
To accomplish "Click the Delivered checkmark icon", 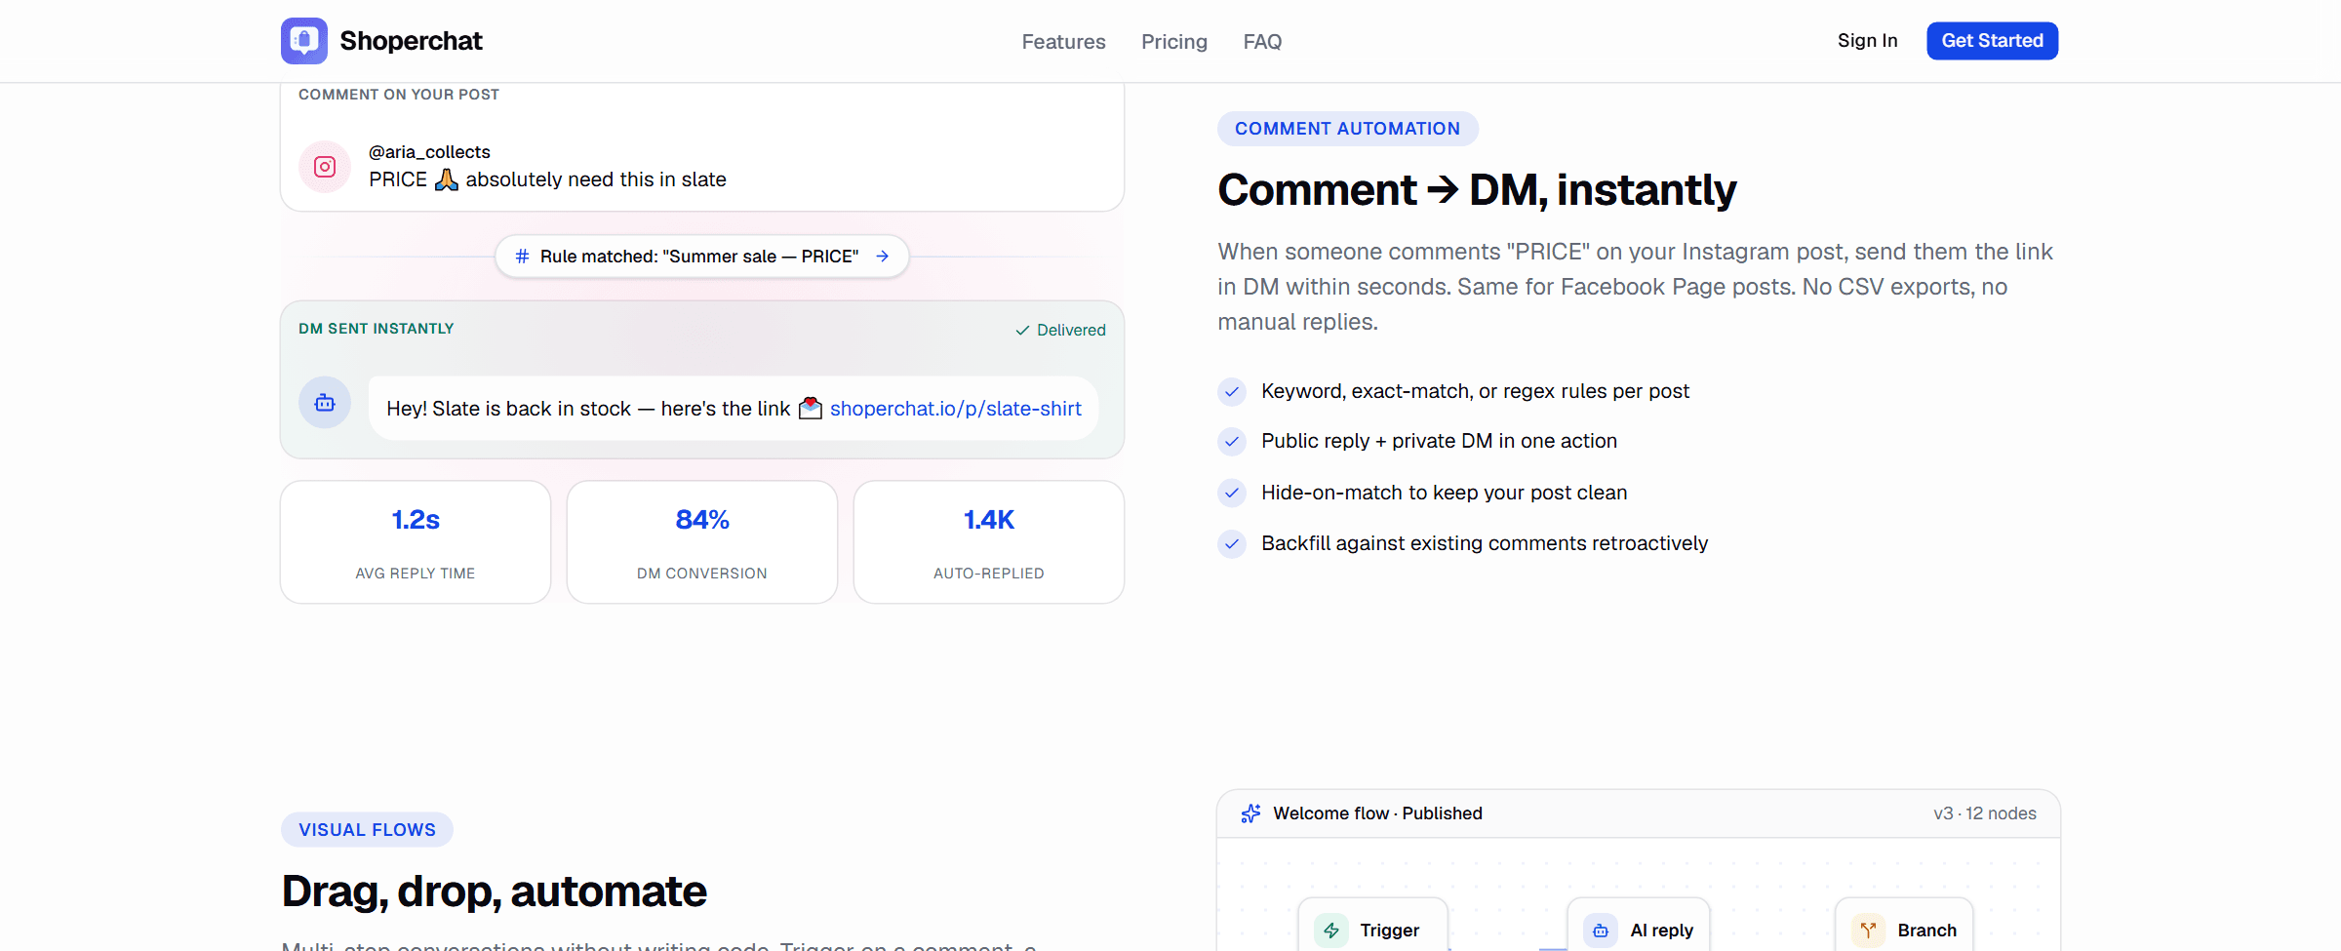I will click(1022, 331).
